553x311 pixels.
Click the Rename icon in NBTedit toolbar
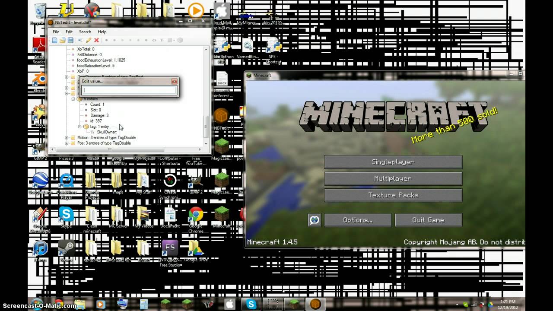tap(80, 40)
